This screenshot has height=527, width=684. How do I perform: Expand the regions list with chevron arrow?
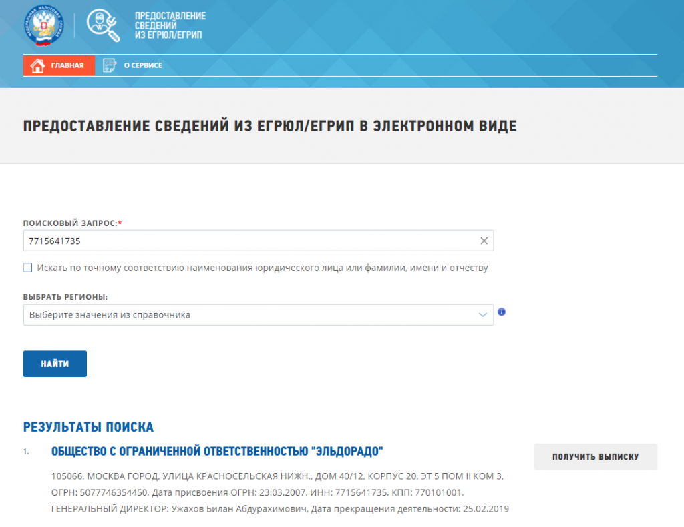tap(482, 314)
